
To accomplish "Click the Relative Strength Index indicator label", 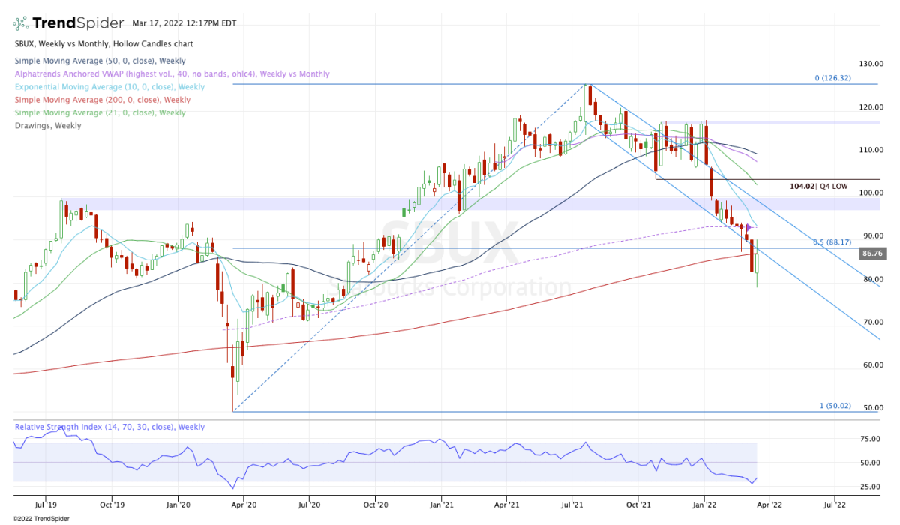I will [x=109, y=427].
